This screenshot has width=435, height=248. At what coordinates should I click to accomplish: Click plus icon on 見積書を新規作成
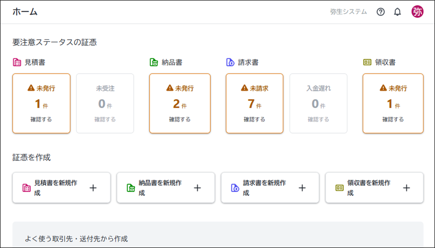[x=93, y=188]
